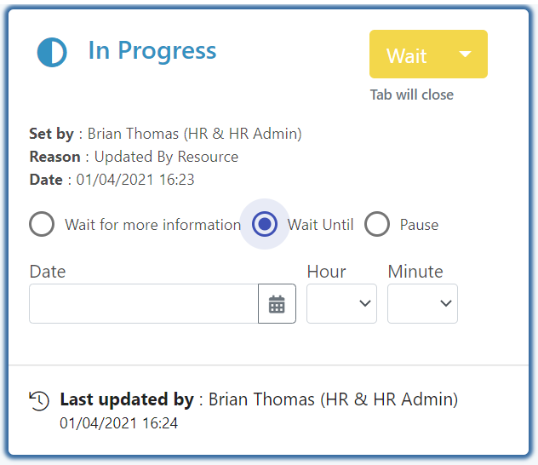Click the Hour field label
538x465 pixels.
[x=326, y=272]
